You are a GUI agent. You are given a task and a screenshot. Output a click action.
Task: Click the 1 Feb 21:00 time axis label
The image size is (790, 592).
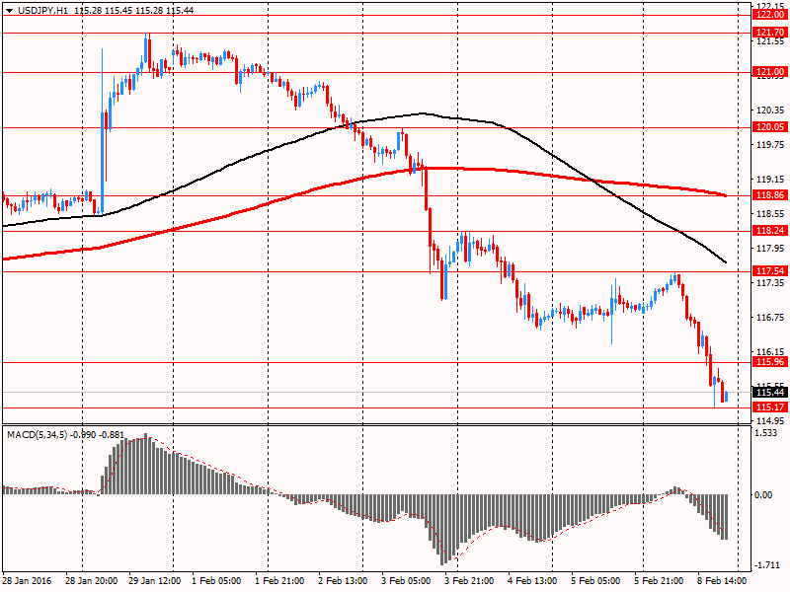[279, 581]
